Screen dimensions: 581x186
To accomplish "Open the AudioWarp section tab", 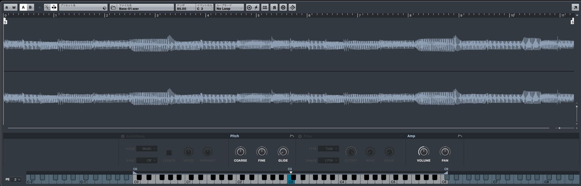I will click(x=136, y=136).
